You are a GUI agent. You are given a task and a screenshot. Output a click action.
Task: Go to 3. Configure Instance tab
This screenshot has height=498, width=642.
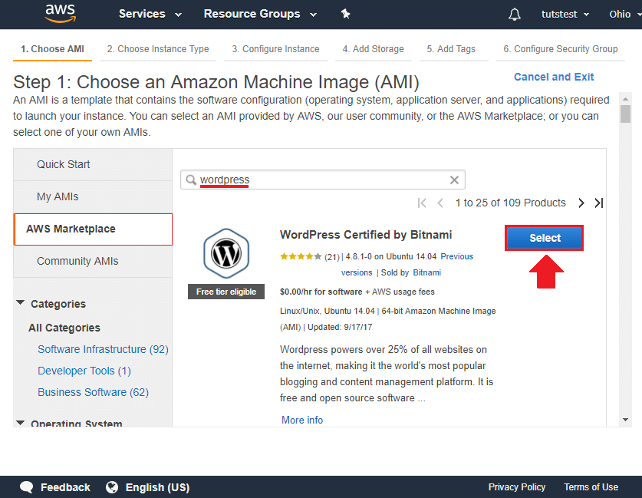(x=275, y=49)
